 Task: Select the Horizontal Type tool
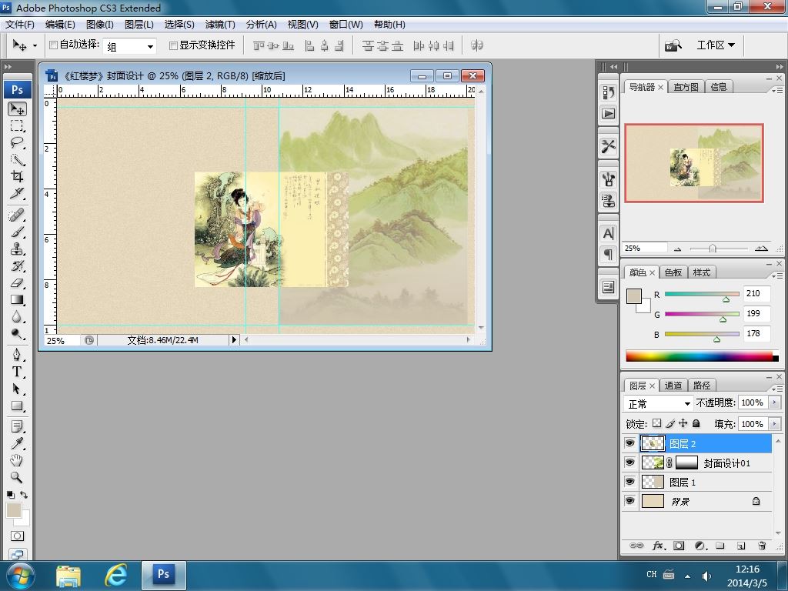pos(17,372)
